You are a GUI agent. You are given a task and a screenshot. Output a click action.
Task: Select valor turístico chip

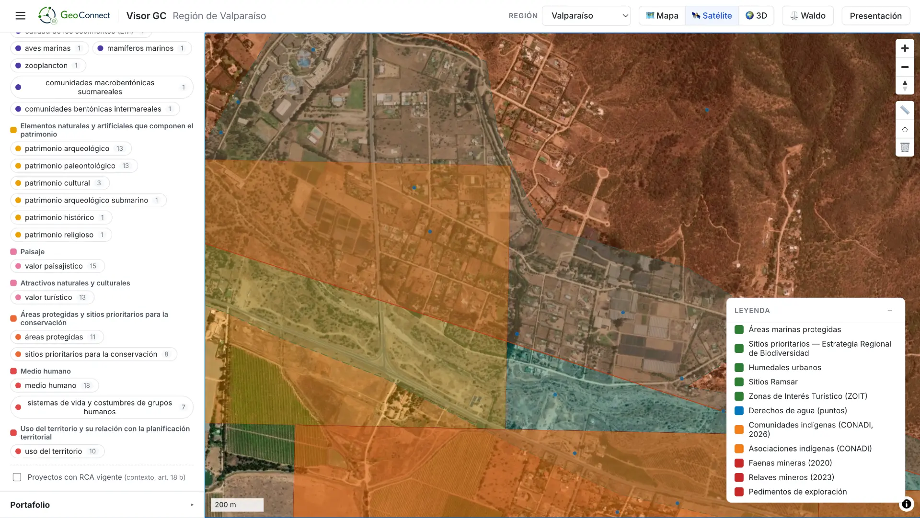[x=52, y=298]
